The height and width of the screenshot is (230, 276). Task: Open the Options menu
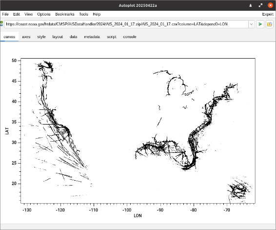[44, 14]
